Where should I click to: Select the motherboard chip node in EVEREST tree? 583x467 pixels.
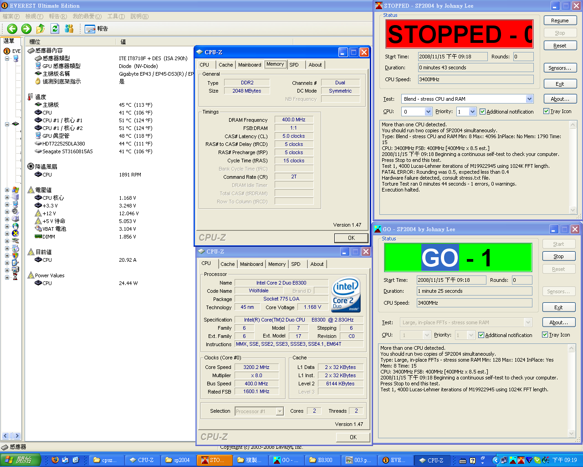(15, 124)
